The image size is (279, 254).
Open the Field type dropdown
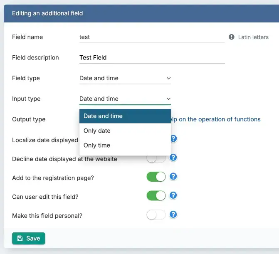click(125, 78)
